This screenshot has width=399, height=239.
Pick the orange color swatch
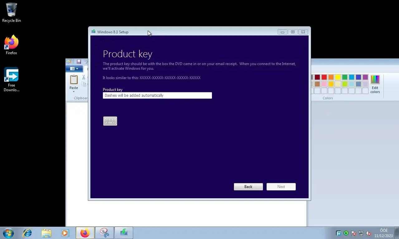pos(331,77)
